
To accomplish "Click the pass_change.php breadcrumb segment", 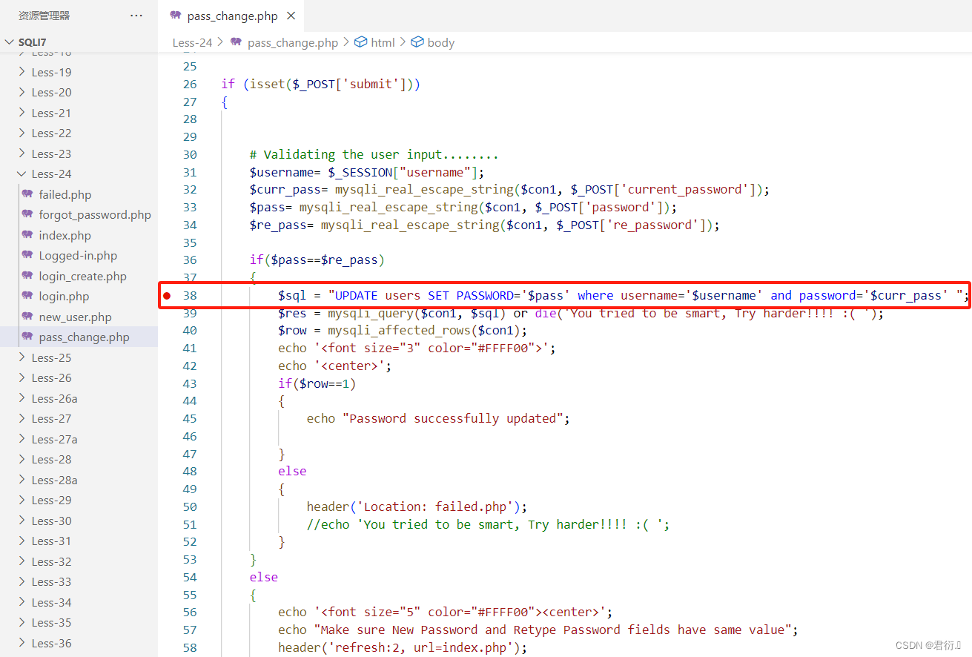I will (293, 42).
